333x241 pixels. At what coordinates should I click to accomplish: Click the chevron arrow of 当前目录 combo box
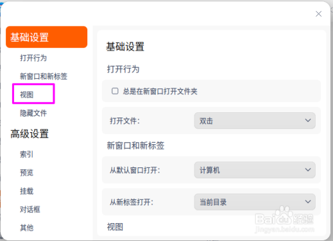[308, 202]
